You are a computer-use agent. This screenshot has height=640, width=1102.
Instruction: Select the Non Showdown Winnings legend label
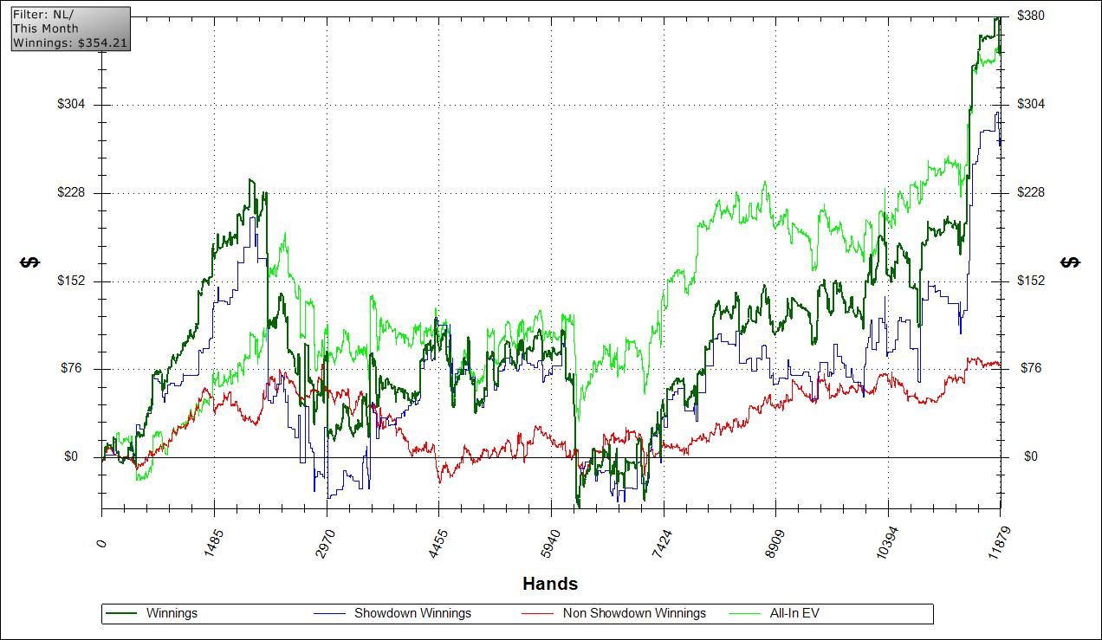pos(634,613)
